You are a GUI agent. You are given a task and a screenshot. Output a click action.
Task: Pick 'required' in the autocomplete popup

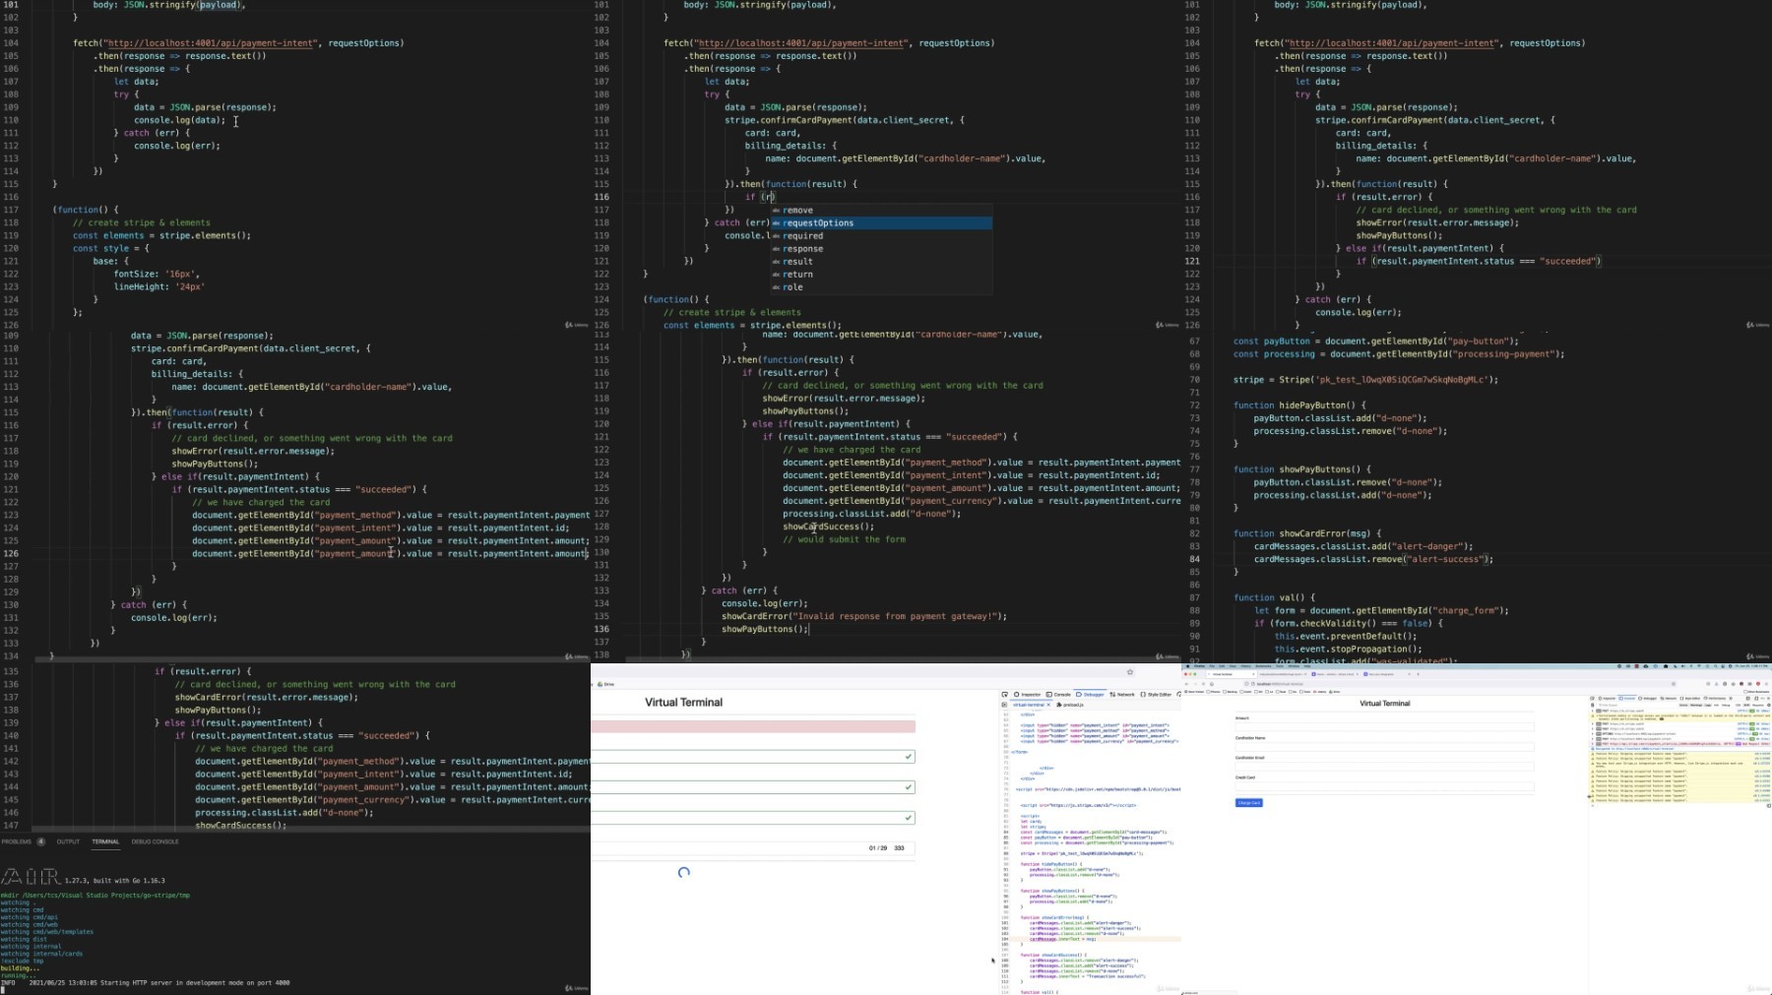881,235
